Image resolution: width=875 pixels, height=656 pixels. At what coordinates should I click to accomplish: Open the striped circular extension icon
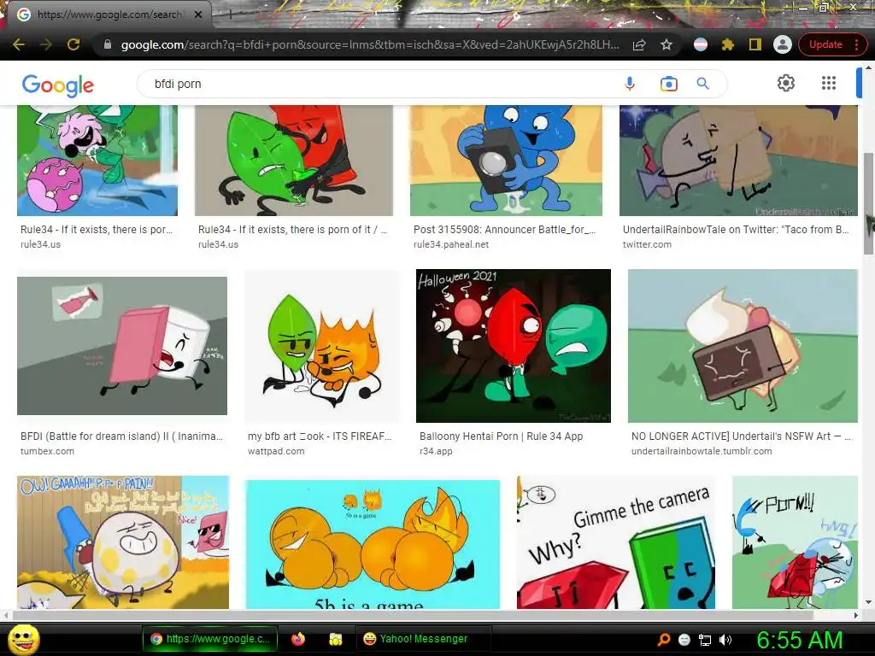[701, 44]
